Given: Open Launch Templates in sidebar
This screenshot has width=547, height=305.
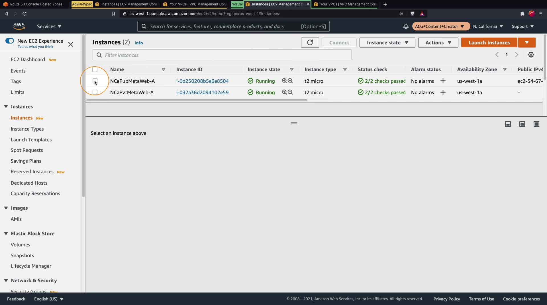Looking at the screenshot, I should 31,139.
